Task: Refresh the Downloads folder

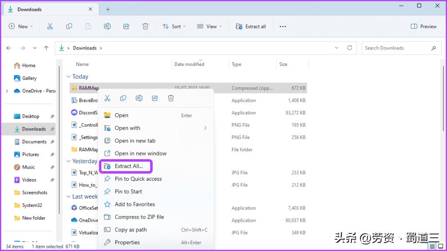Action: (350, 48)
